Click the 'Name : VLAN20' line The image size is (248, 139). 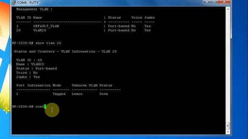click(x=30, y=64)
